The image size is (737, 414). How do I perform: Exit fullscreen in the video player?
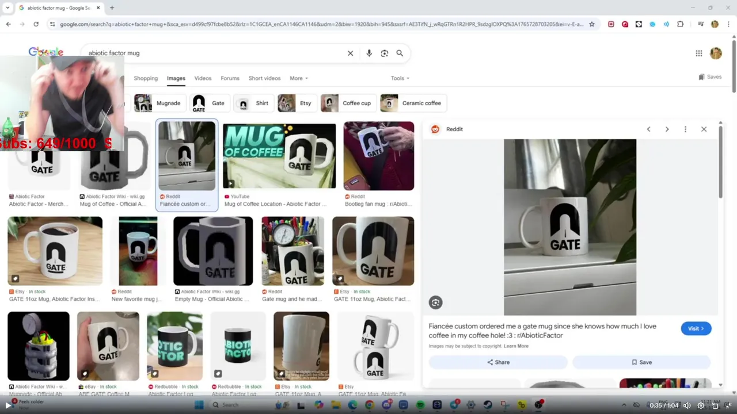tap(728, 405)
